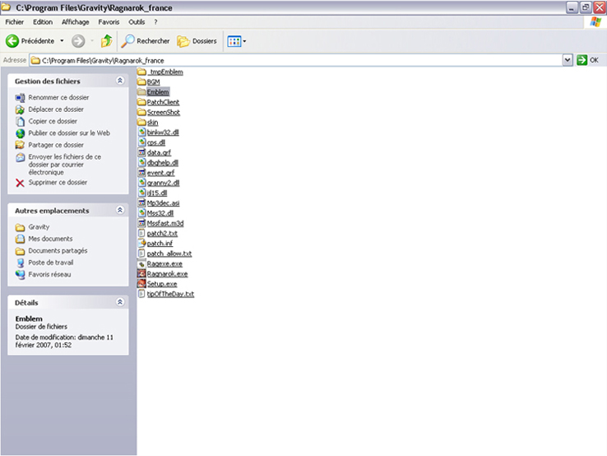
Task: Select the event.grf file icon
Action: click(141, 172)
